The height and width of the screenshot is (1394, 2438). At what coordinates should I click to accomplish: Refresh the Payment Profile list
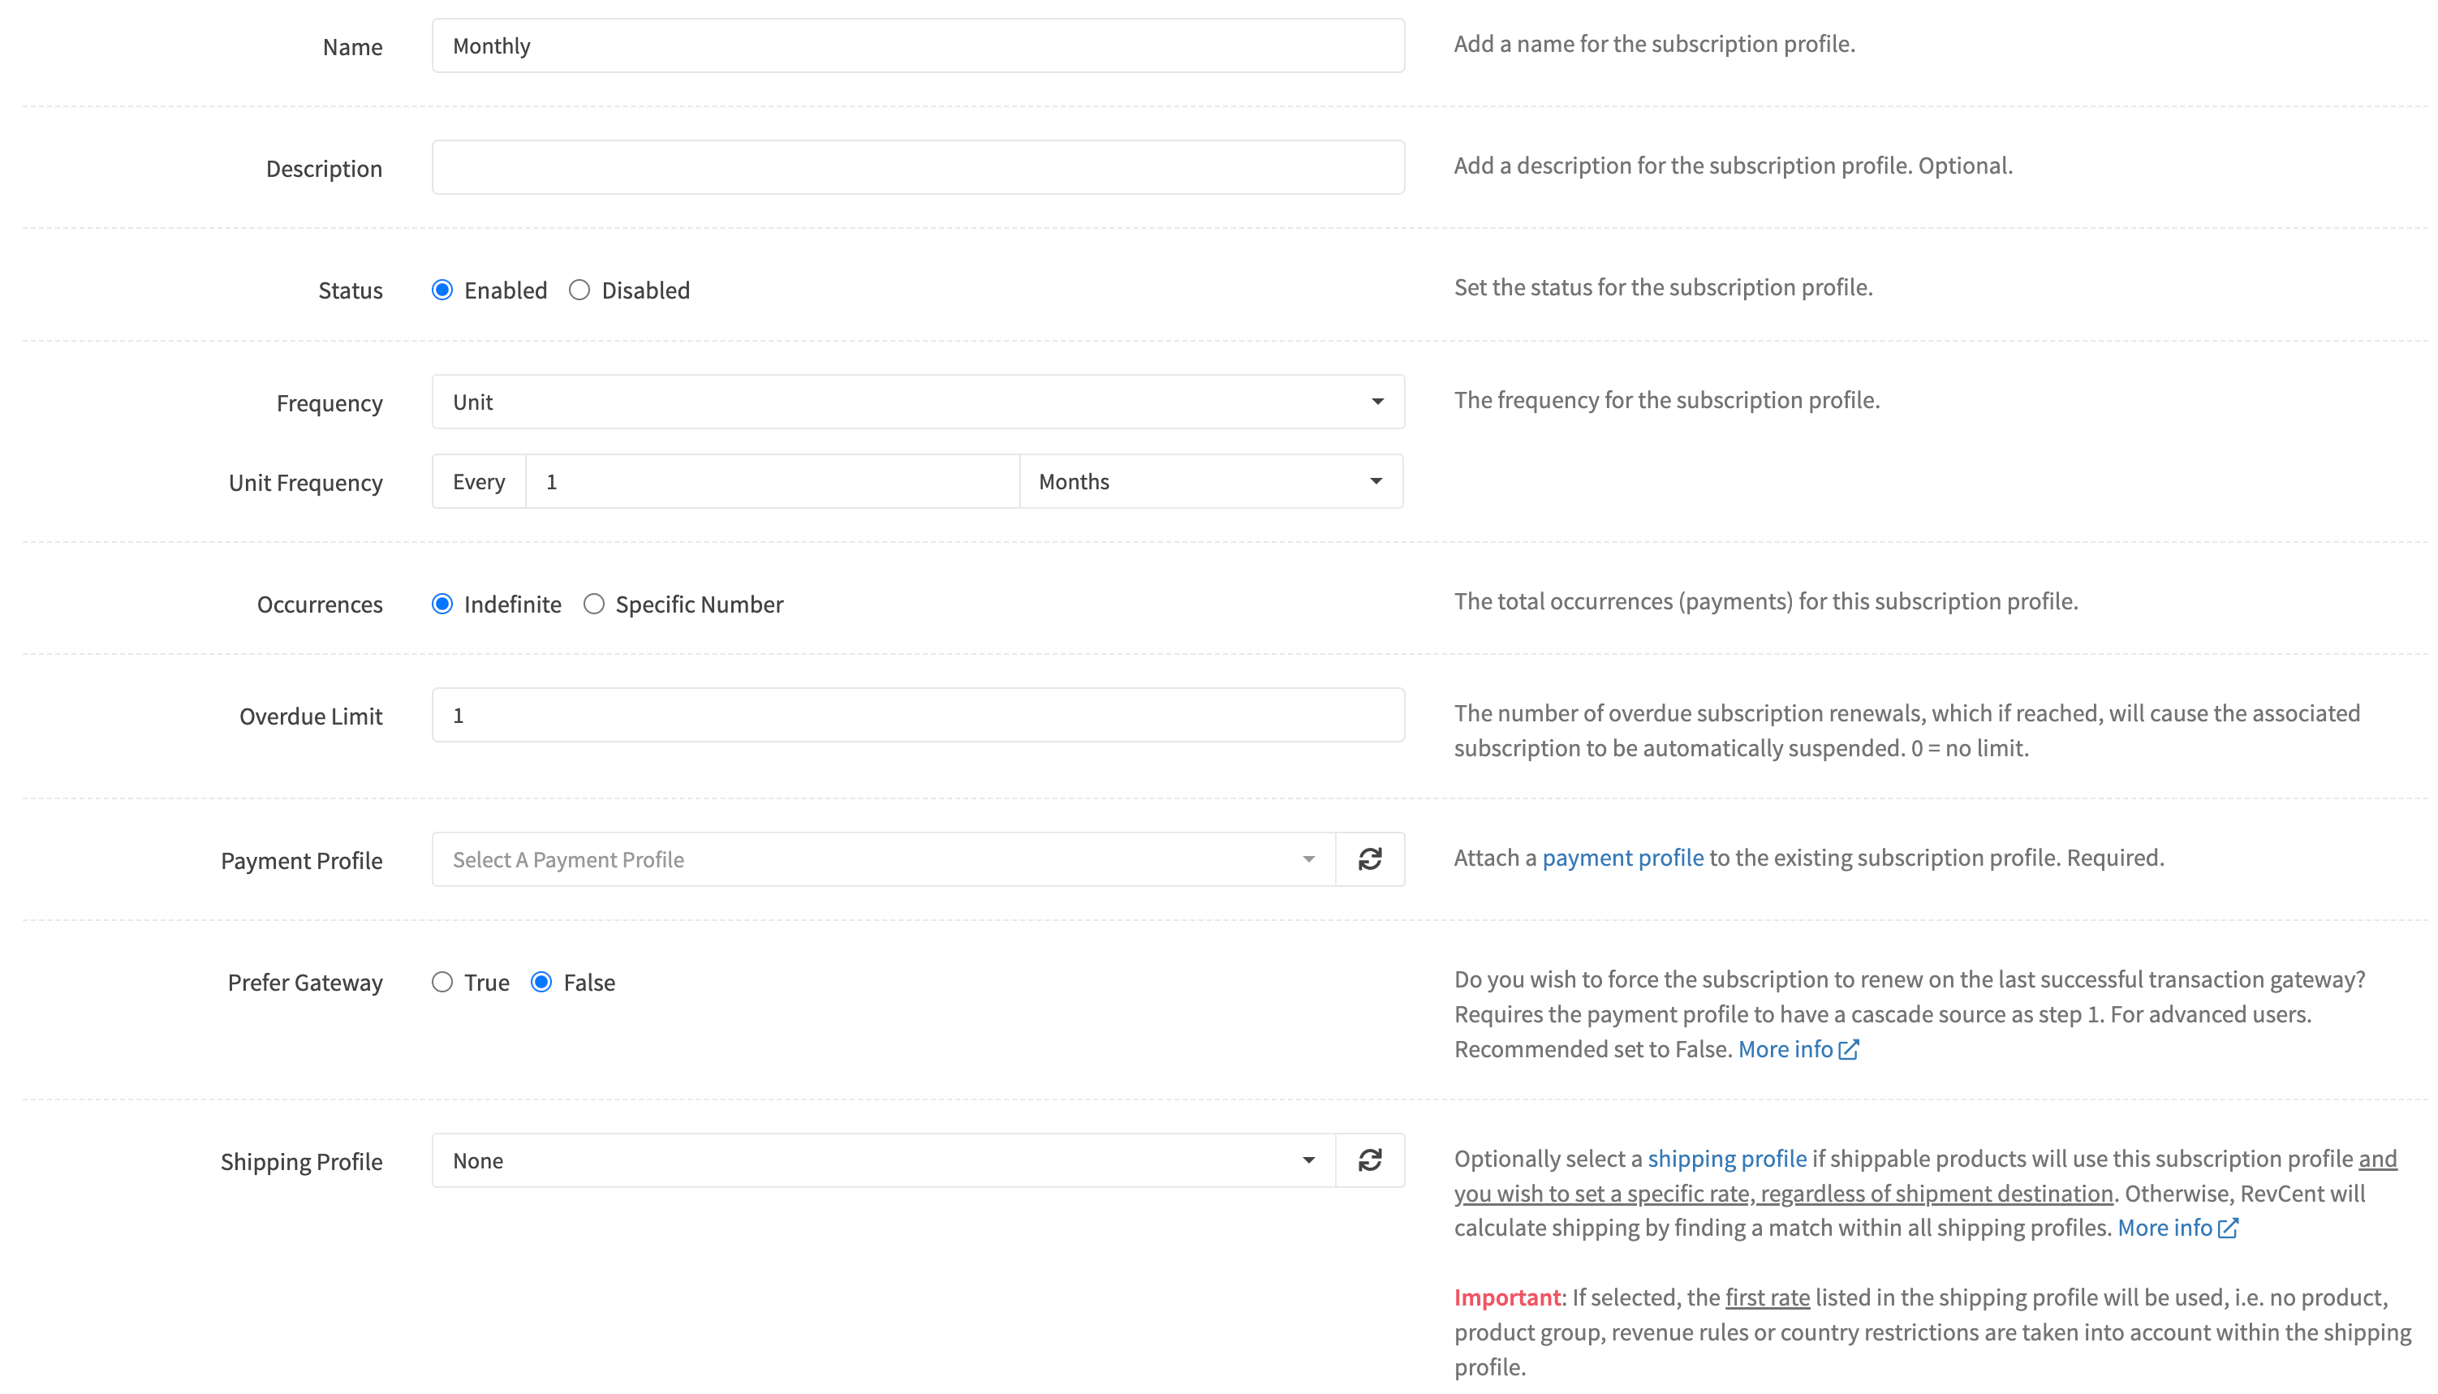click(x=1369, y=858)
